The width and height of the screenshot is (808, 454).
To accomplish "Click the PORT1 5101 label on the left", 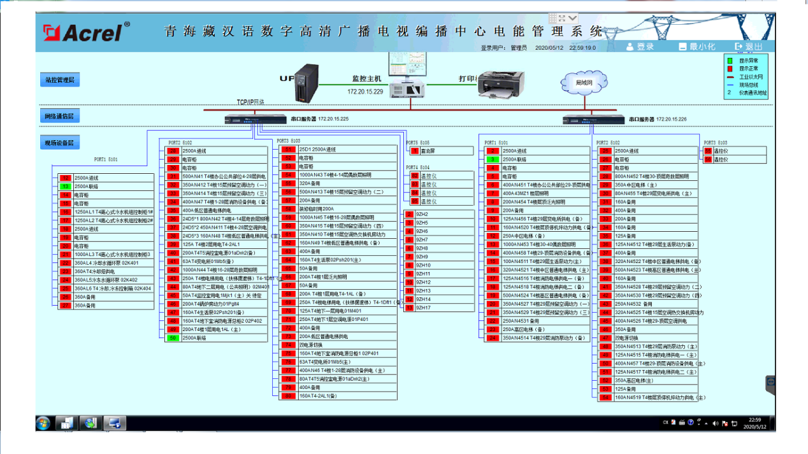I will coord(106,159).
